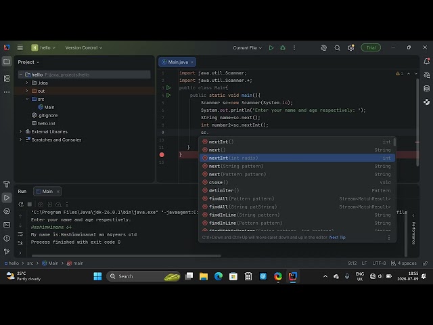Open Search Everywhere magnifier icon
The height and width of the screenshot is (325, 433).
337,48
